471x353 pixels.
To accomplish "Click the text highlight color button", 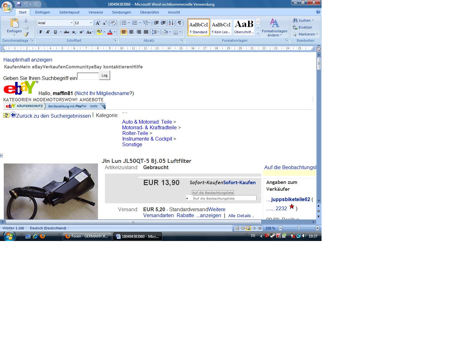I will (100, 32).
